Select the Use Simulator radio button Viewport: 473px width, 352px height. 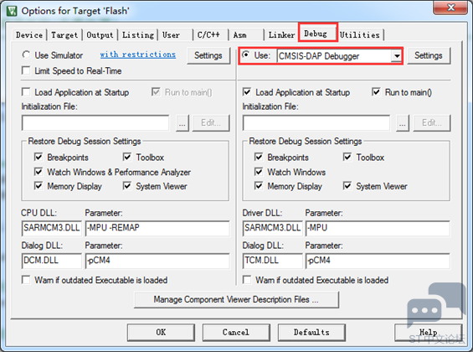pos(26,55)
